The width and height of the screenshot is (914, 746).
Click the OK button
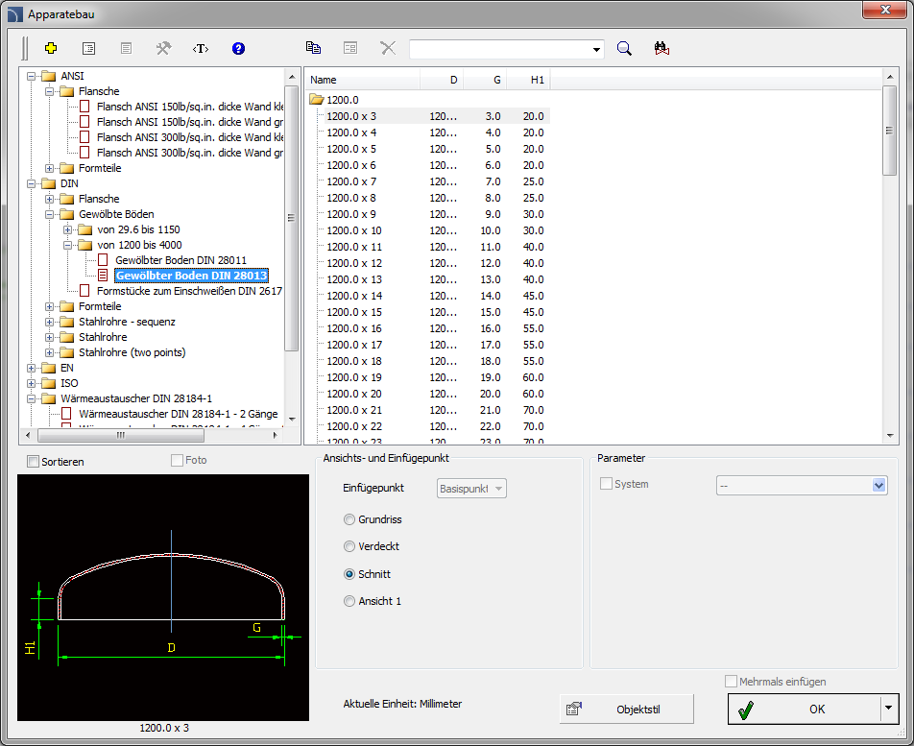tap(803, 710)
